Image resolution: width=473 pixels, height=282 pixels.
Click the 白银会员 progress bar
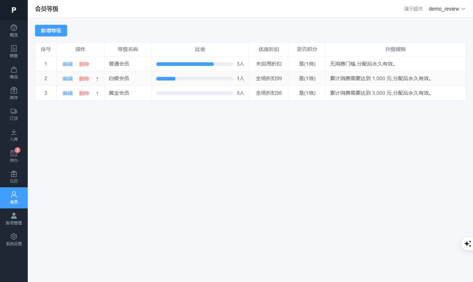(x=194, y=78)
